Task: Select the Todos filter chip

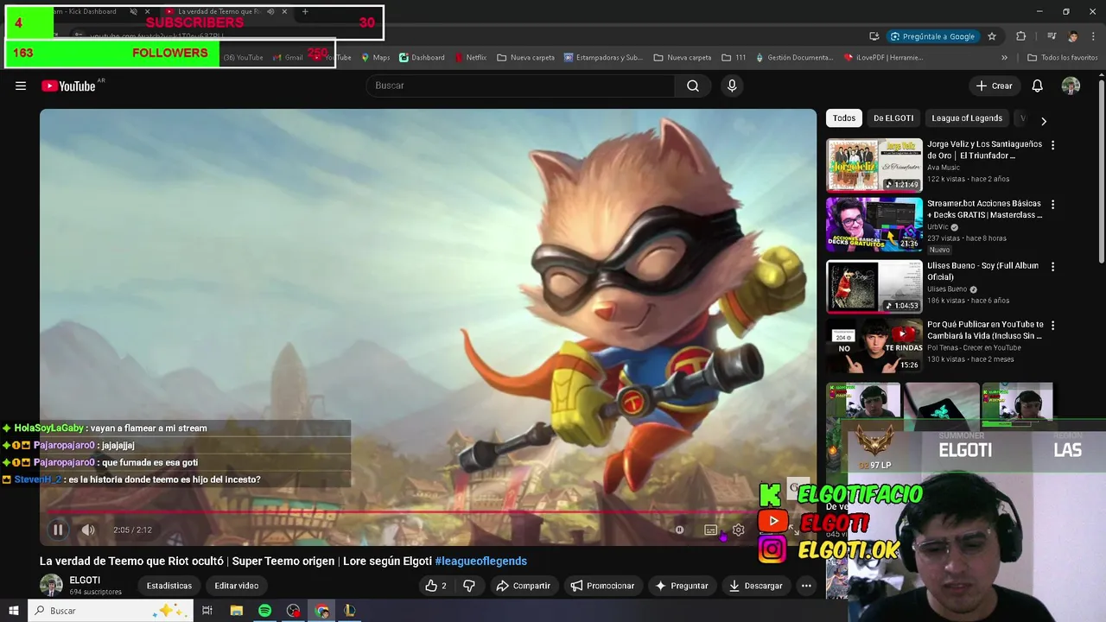Action: pyautogui.click(x=844, y=118)
